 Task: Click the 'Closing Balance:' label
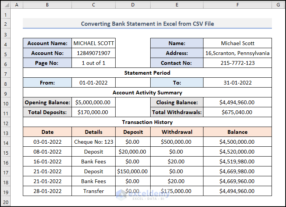[177, 102]
